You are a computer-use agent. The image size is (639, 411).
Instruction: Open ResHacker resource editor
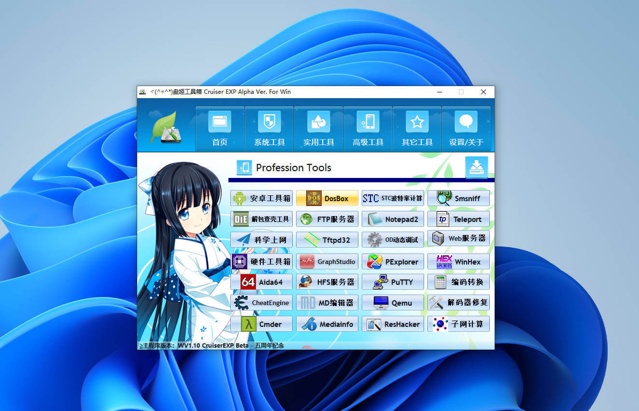(393, 323)
